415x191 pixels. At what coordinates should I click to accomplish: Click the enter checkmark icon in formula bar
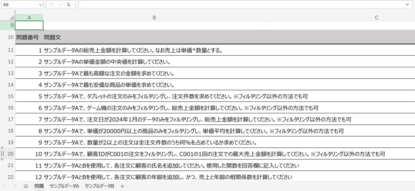pyautogui.click(x=60, y=4)
